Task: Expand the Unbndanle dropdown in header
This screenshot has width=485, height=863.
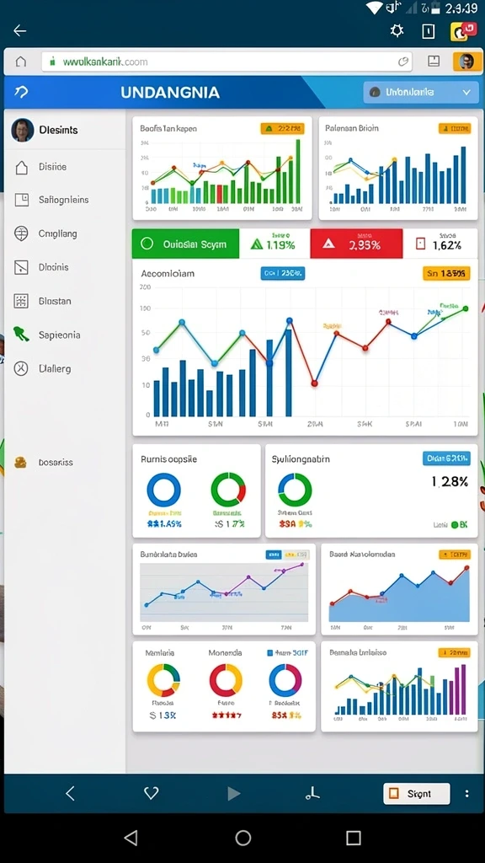Action: [x=420, y=92]
